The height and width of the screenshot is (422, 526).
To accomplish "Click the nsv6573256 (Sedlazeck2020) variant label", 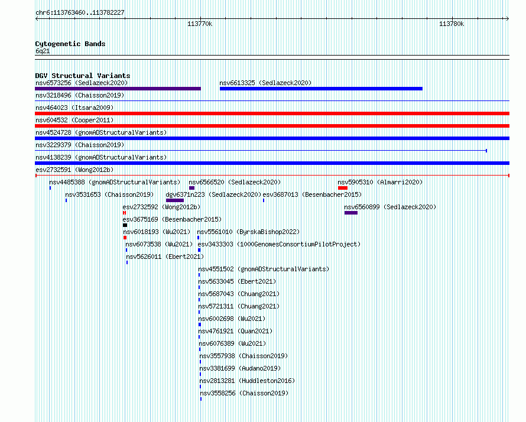I will pos(82,83).
